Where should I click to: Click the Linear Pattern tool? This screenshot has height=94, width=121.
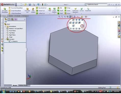[54, 10]
